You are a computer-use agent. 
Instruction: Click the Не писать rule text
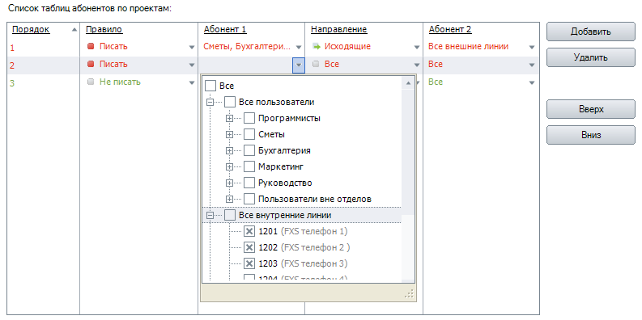point(120,82)
